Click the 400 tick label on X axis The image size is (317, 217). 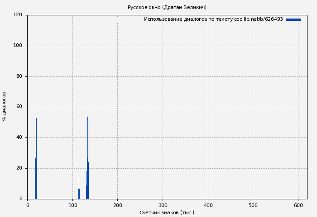pyautogui.click(x=208, y=205)
